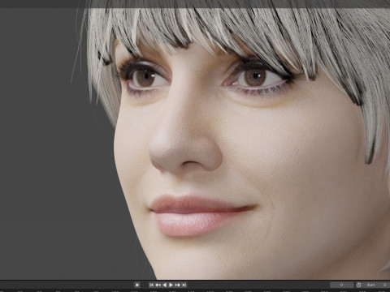Toggle the auto keying record button
The height and width of the screenshot is (292, 390).
pyautogui.click(x=137, y=285)
